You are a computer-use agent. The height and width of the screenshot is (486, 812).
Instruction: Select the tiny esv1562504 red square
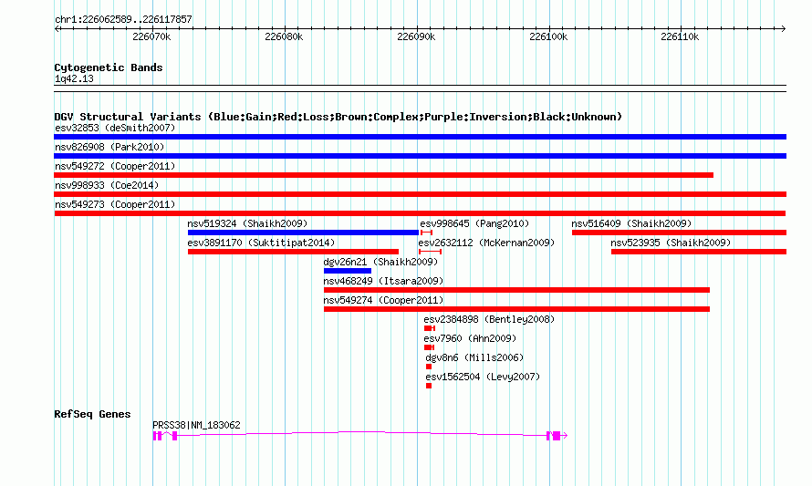[429, 386]
